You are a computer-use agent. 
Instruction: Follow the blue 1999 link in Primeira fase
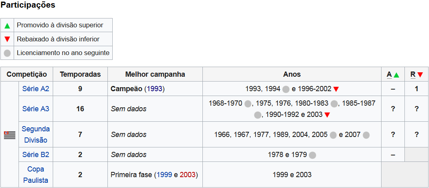pyautogui.click(x=164, y=175)
